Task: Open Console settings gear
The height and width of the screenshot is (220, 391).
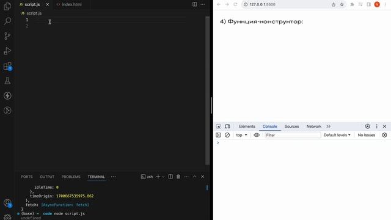Action: point(384,135)
